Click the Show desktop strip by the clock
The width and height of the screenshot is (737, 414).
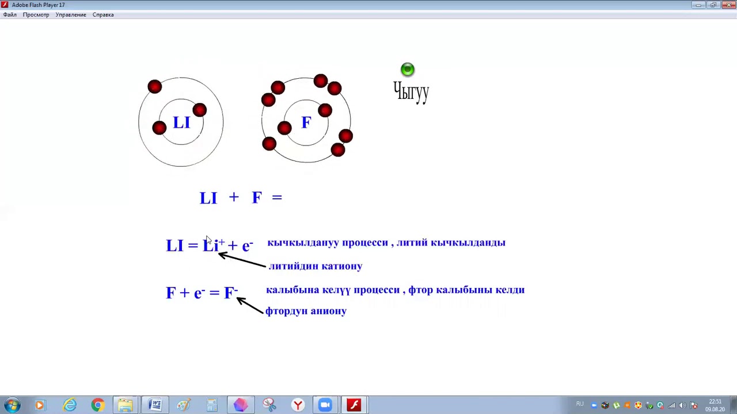click(x=734, y=405)
